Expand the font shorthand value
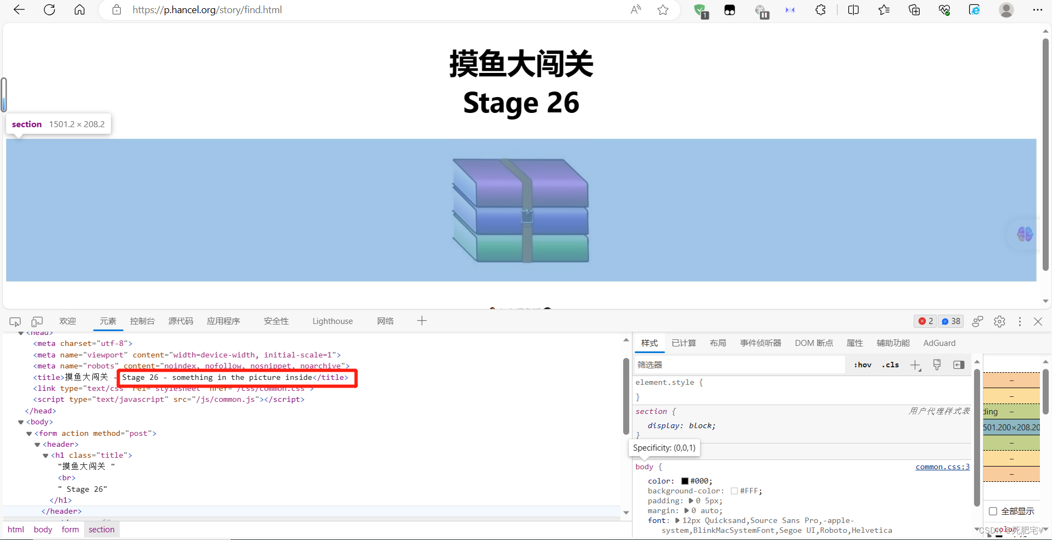1052x540 pixels. [677, 520]
